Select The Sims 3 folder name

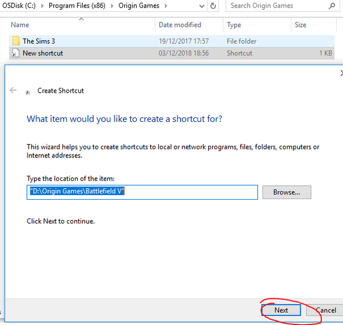(39, 41)
